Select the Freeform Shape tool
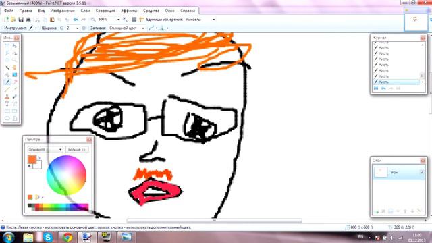432x243 pixels. [15, 119]
